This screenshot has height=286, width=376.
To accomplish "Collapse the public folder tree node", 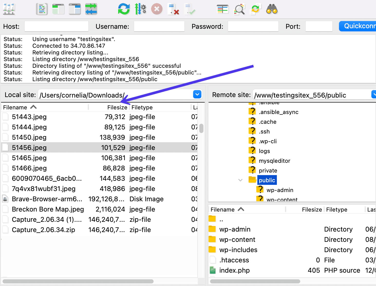I will tap(240, 180).
